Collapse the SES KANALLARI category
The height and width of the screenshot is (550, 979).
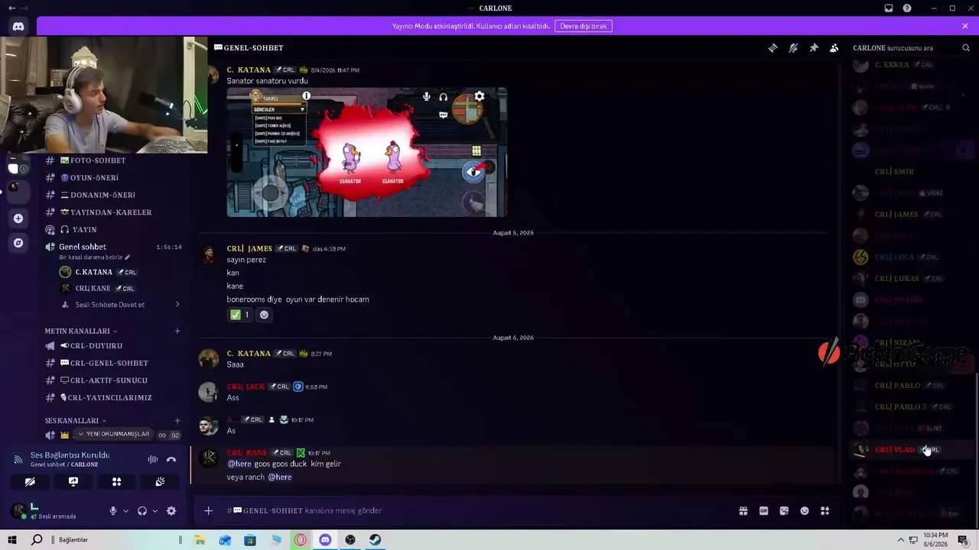pos(75,421)
